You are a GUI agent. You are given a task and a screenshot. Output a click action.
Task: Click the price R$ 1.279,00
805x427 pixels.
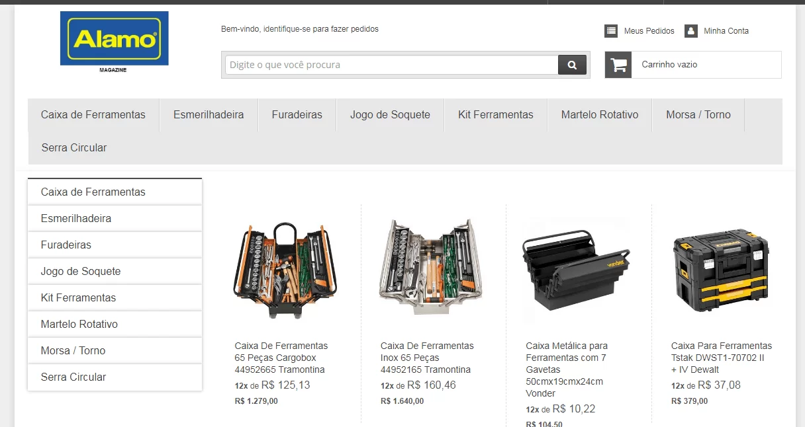point(256,401)
